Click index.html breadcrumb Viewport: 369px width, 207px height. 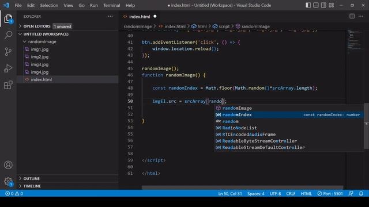pyautogui.click(x=172, y=26)
